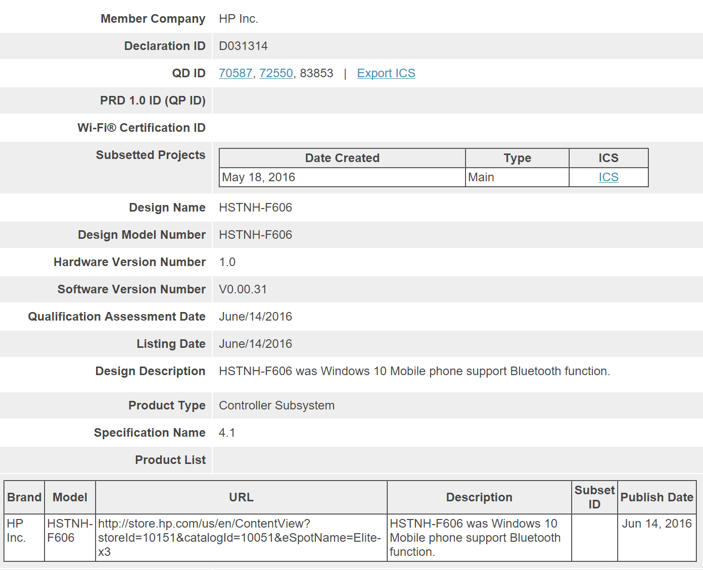This screenshot has height=570, width=703.
Task: Select the HP Inc. brand cell in product table
Action: coord(24,538)
